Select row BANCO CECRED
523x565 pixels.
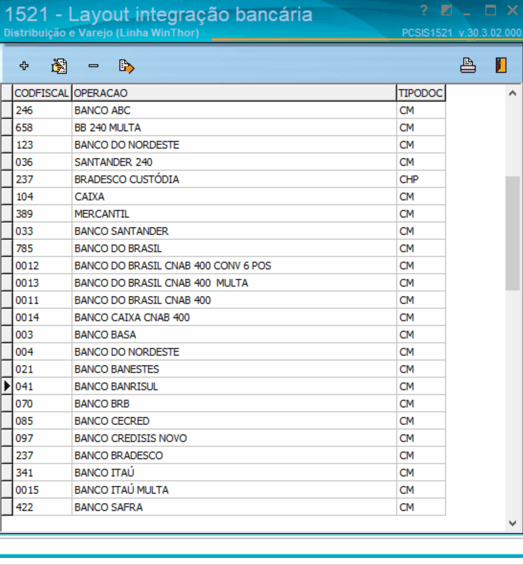pos(229,421)
